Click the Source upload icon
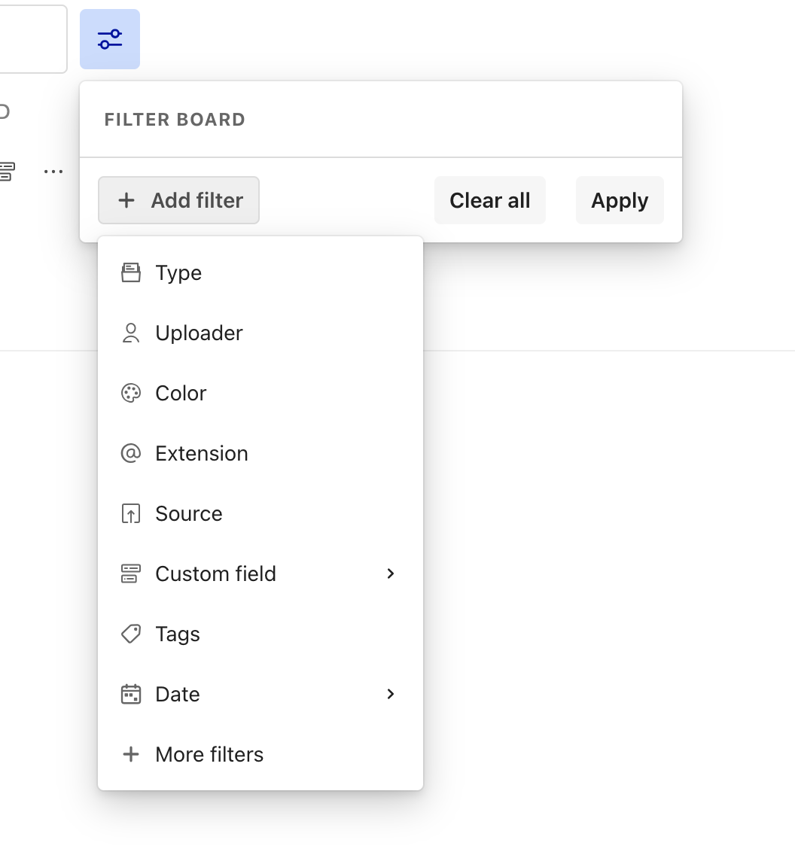Image resolution: width=795 pixels, height=864 pixels. [131, 513]
